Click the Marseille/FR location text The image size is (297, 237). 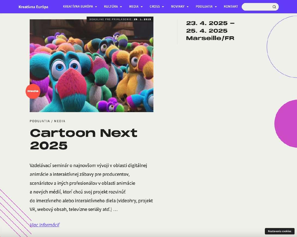tap(210, 38)
